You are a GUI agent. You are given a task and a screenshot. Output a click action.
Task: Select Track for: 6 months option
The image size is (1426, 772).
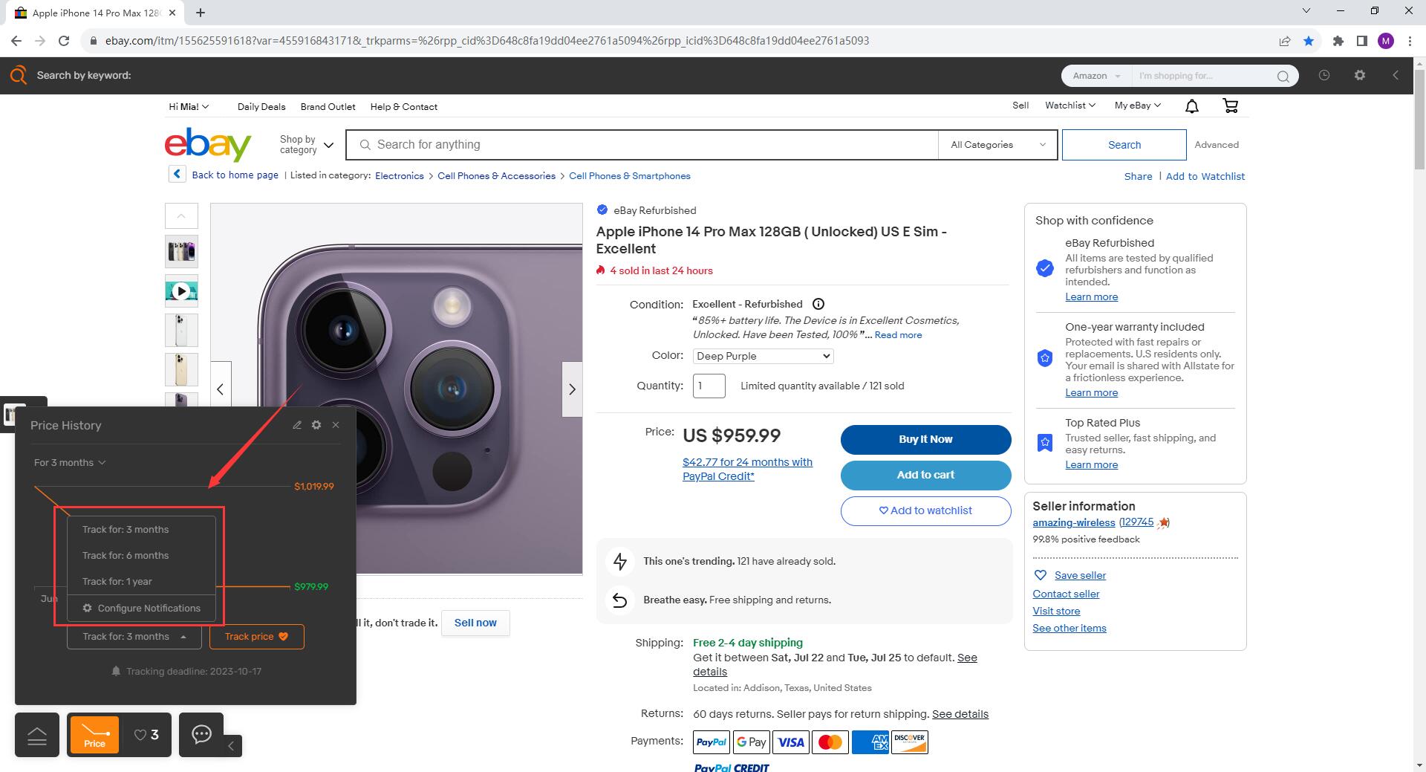click(x=141, y=556)
